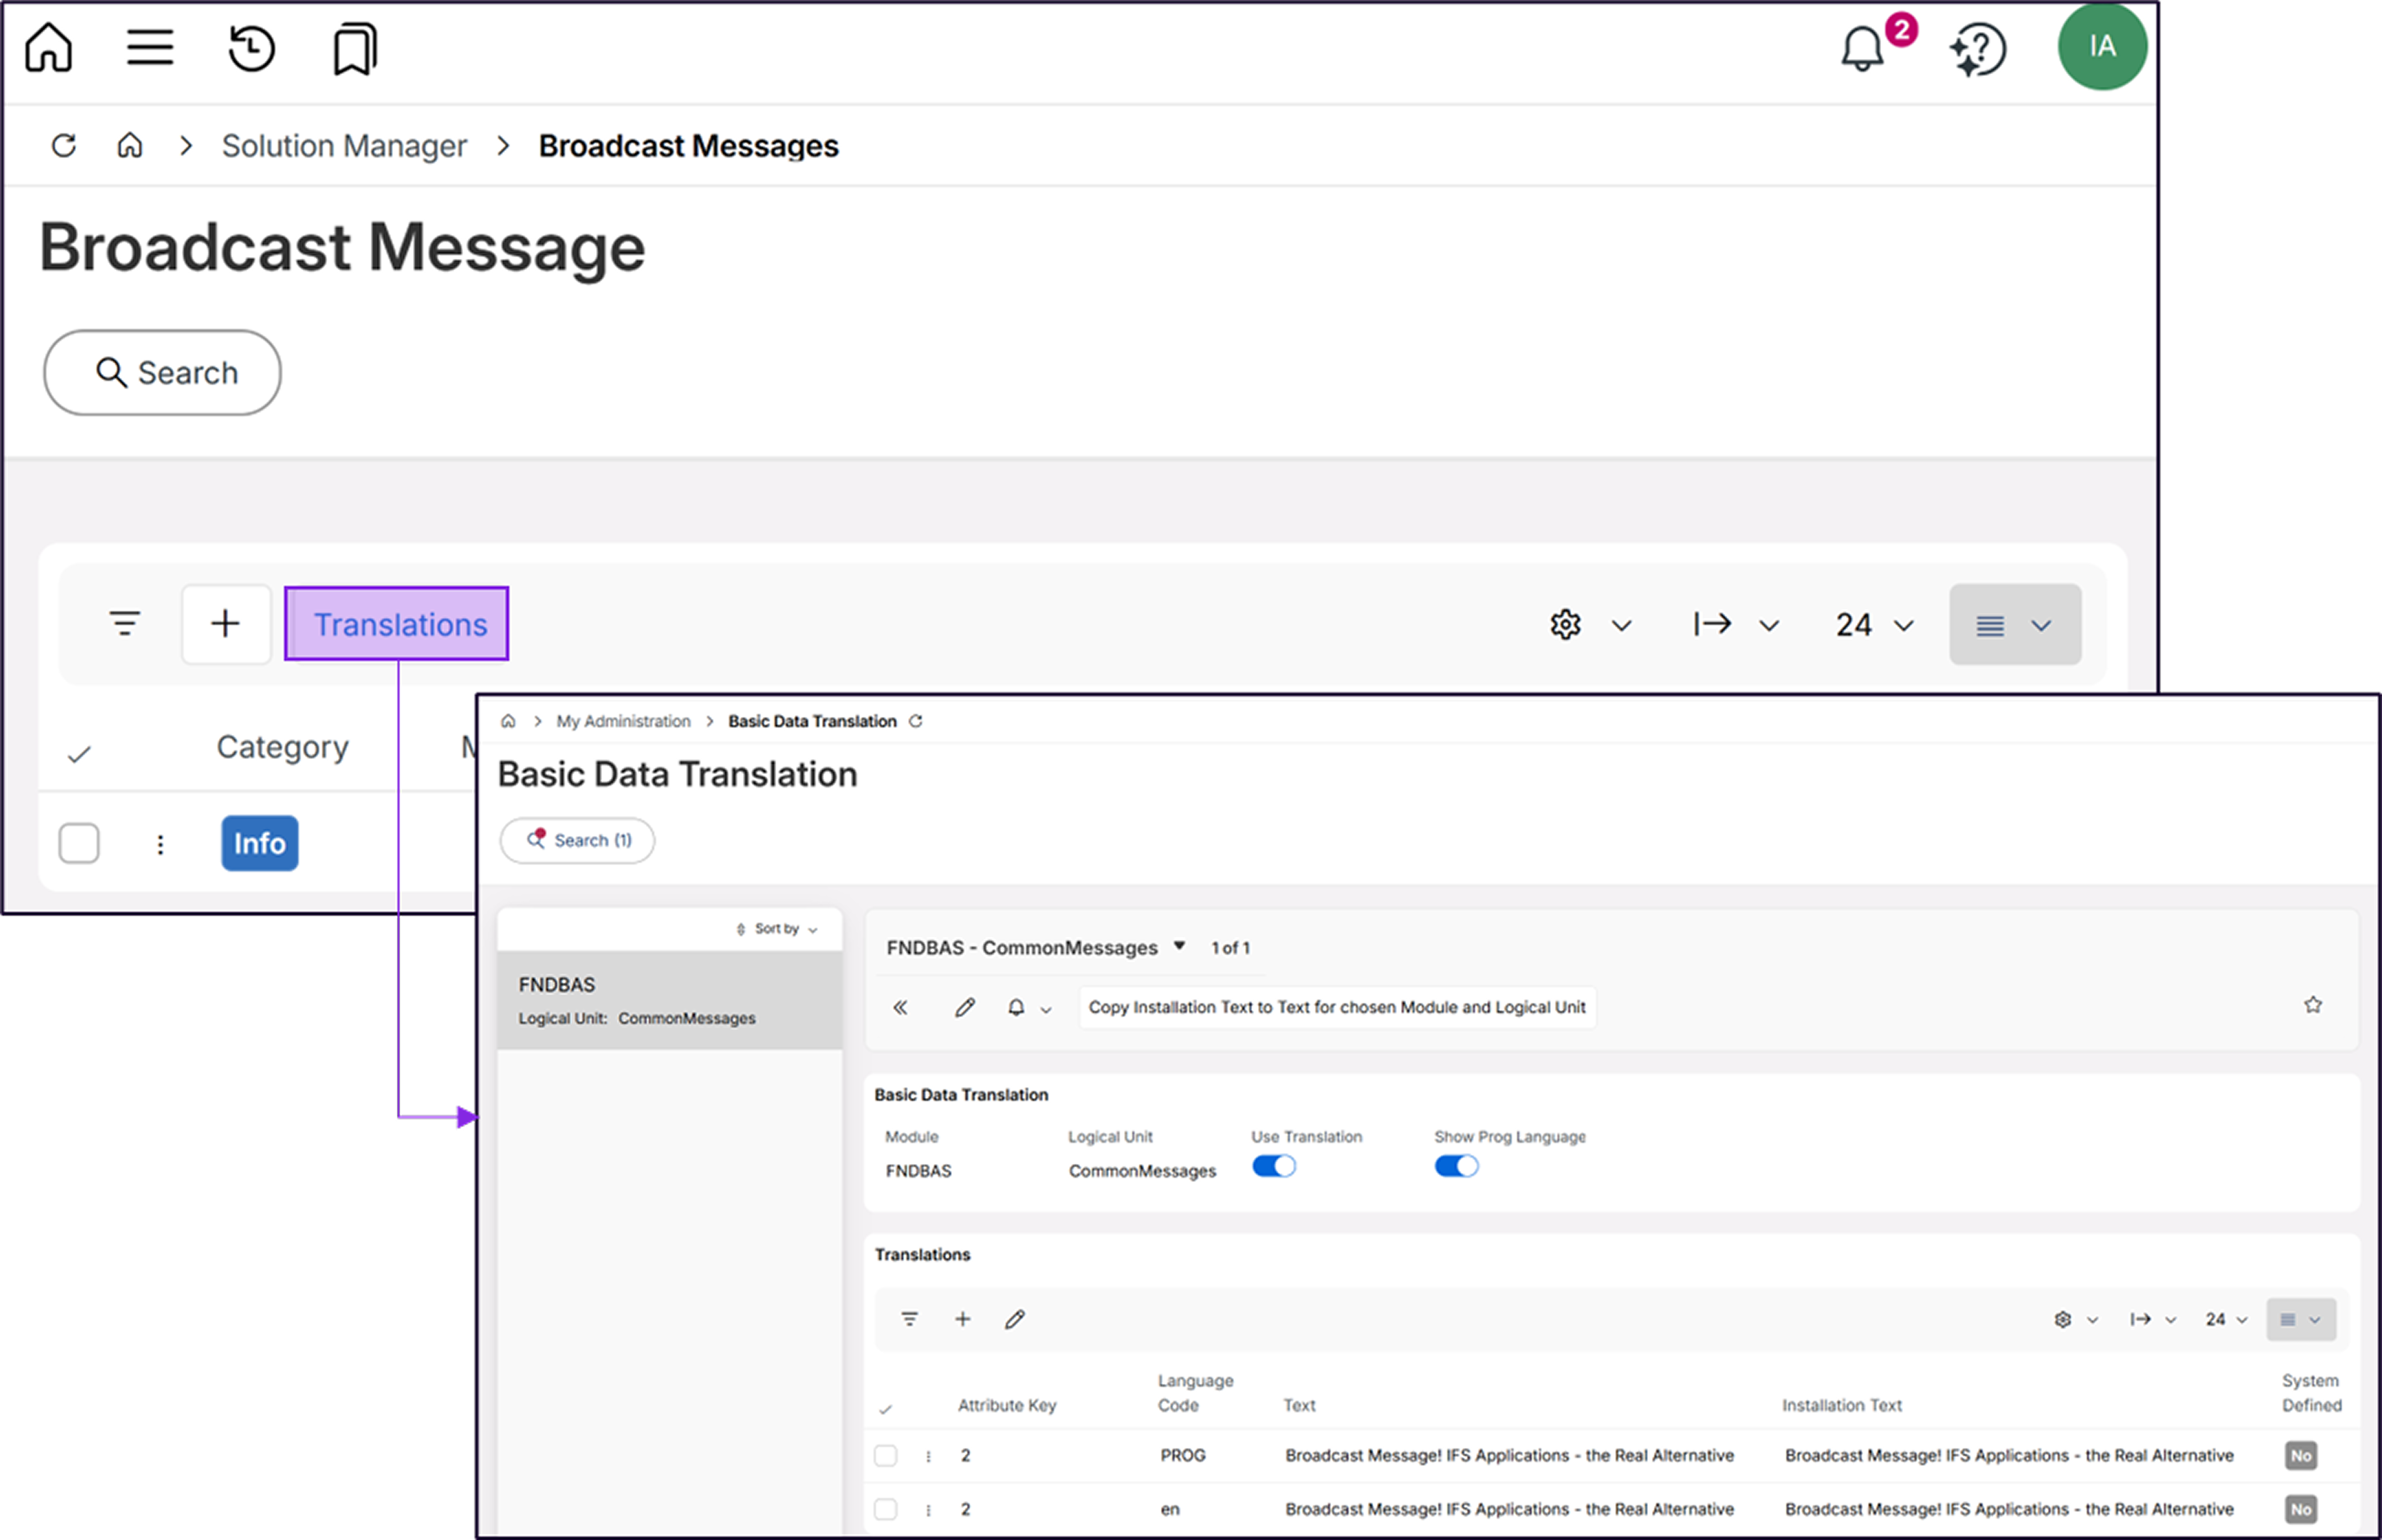Change page size 24 in Translations list
The image size is (2382, 1540).
(2227, 1320)
